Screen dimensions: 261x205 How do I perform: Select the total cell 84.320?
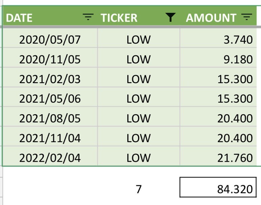tap(218, 187)
